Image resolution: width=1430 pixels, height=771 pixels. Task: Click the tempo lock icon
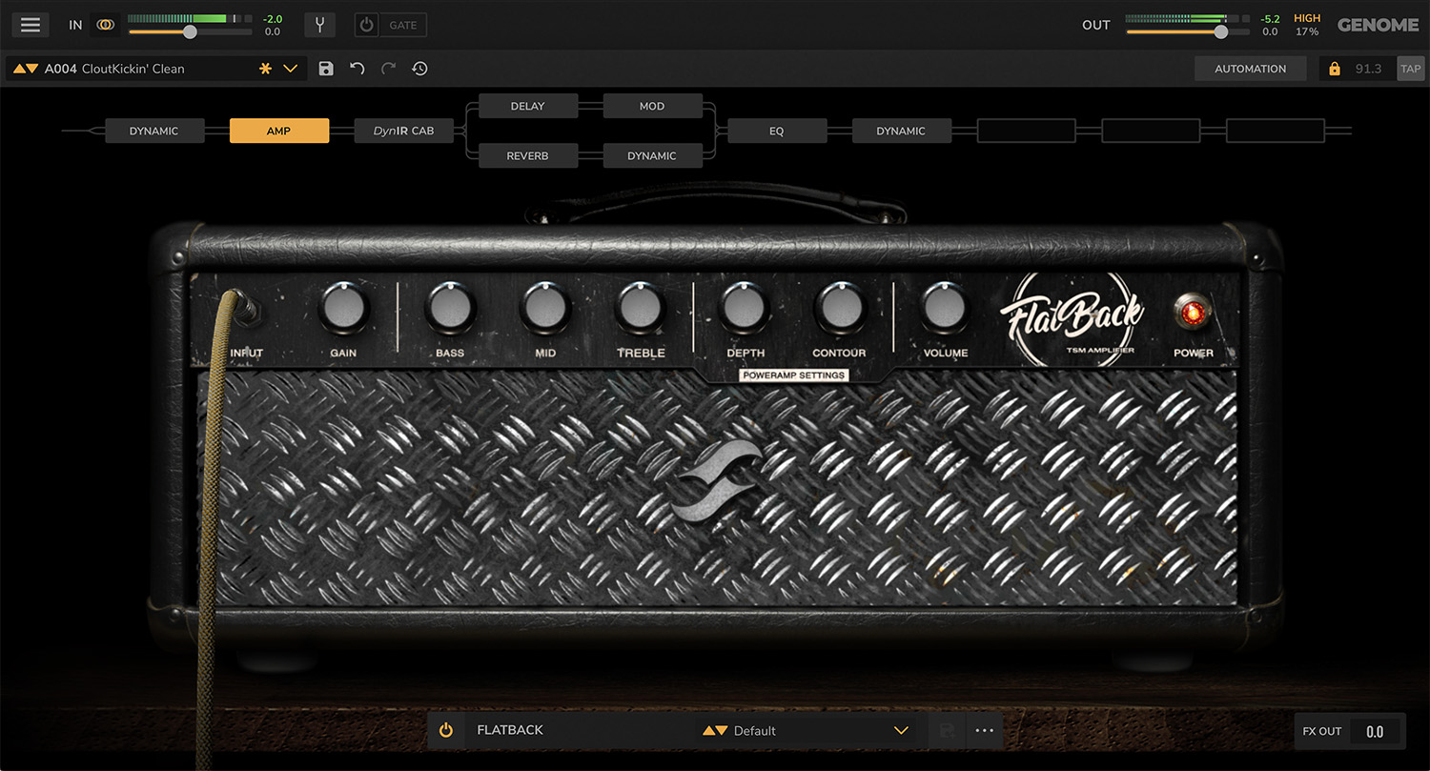coord(1334,69)
